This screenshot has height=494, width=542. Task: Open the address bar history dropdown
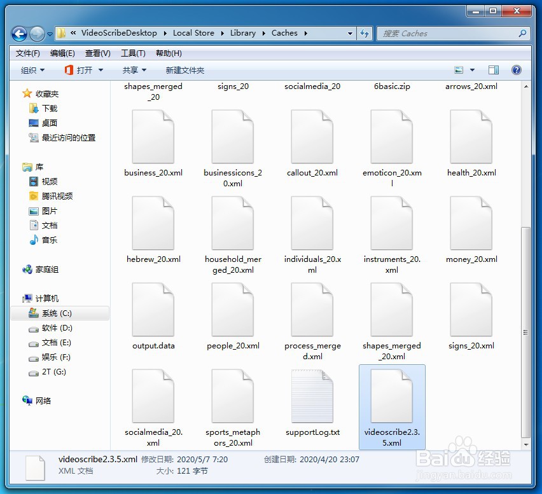click(350, 34)
